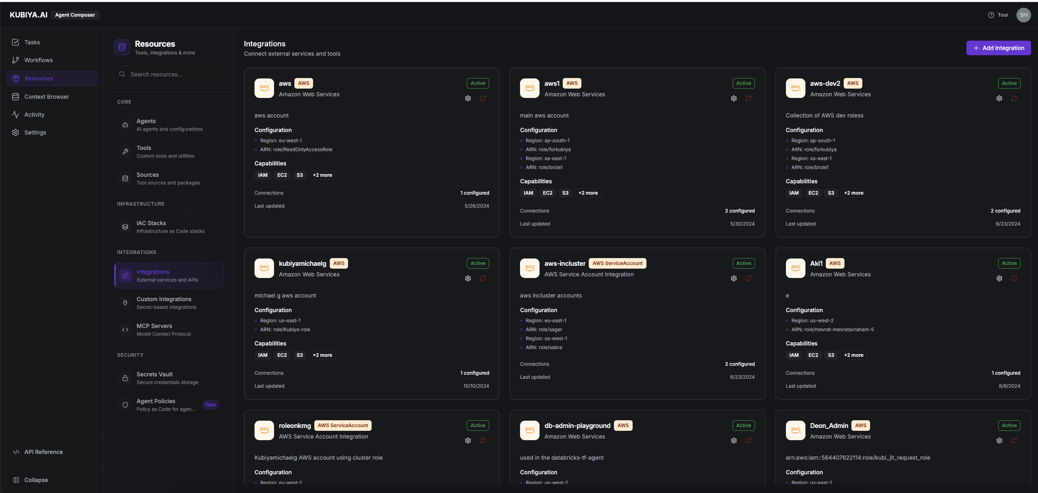Click the Add Integration button

pos(998,48)
